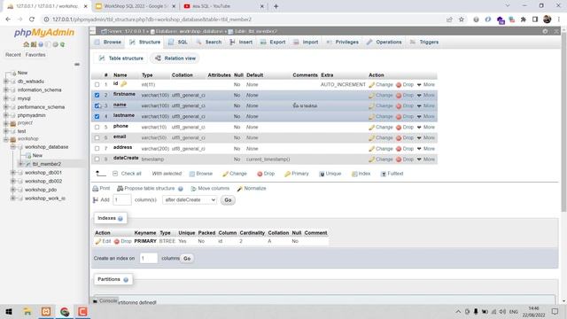Open the Operations tab

point(384,43)
